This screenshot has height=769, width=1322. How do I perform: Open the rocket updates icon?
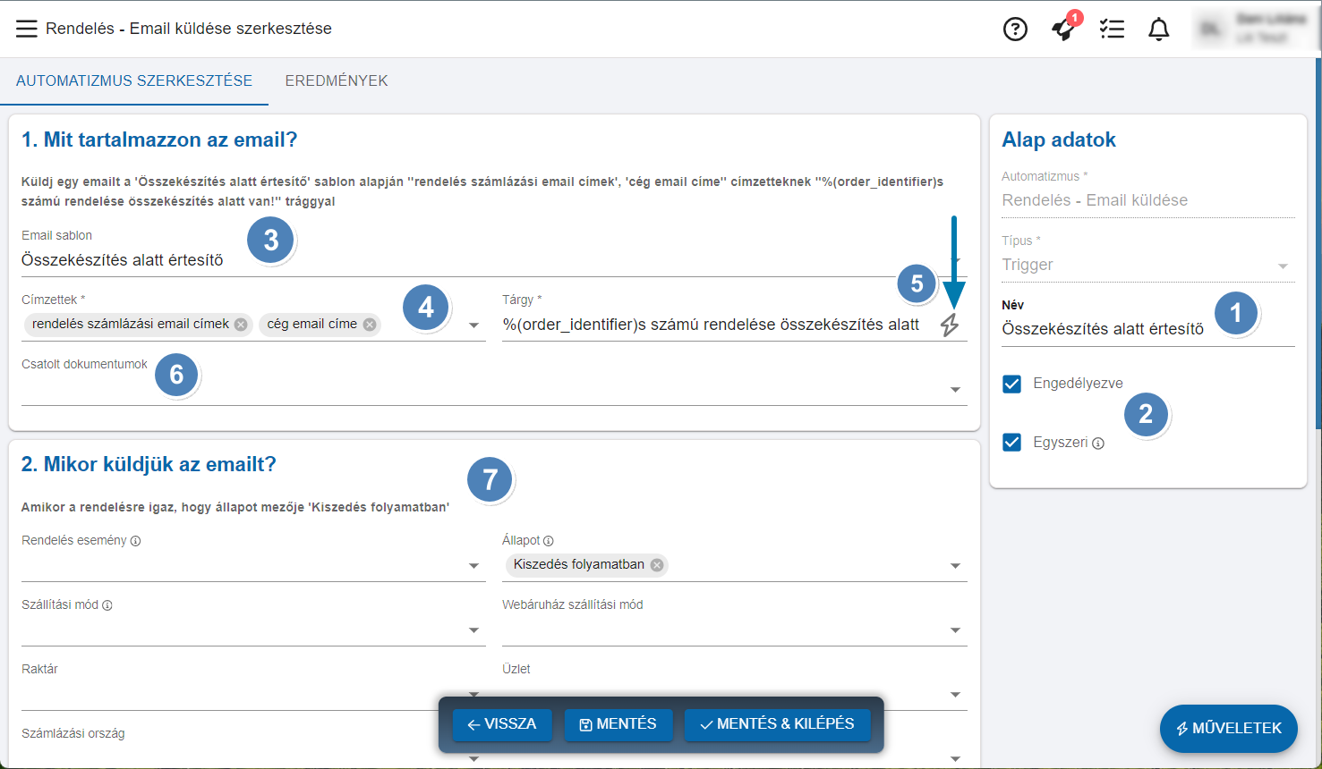coord(1063,30)
